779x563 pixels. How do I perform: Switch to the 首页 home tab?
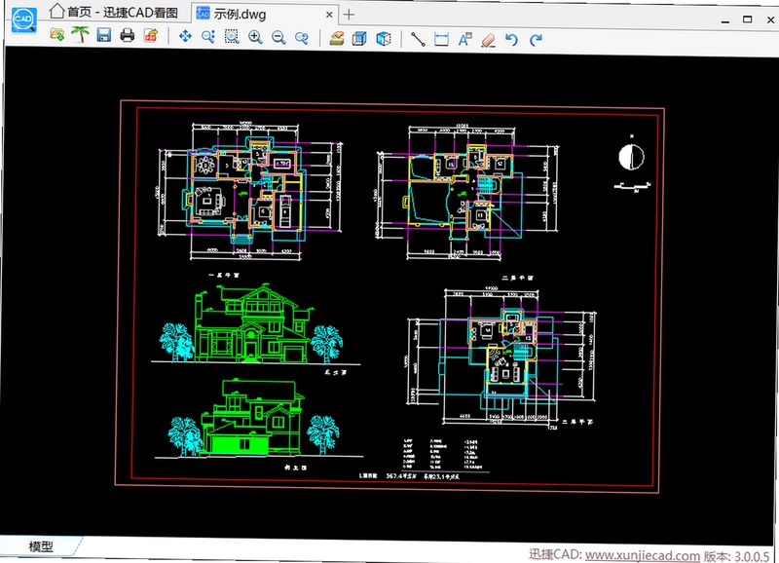coord(114,12)
